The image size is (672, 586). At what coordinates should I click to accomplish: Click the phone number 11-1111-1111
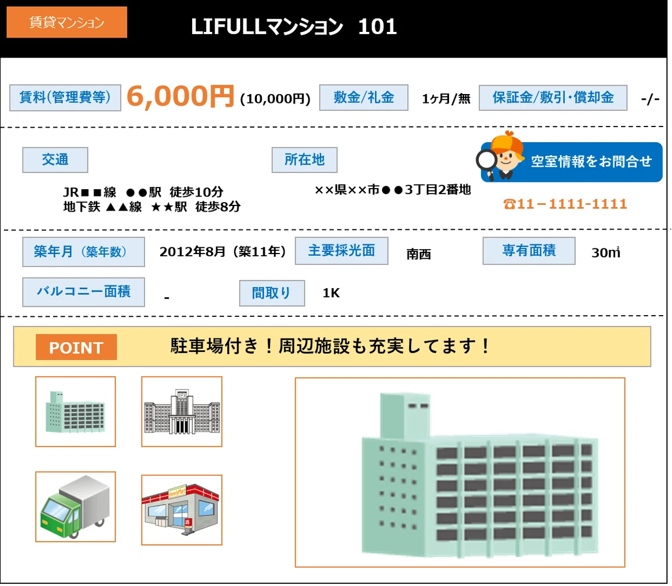pyautogui.click(x=565, y=204)
